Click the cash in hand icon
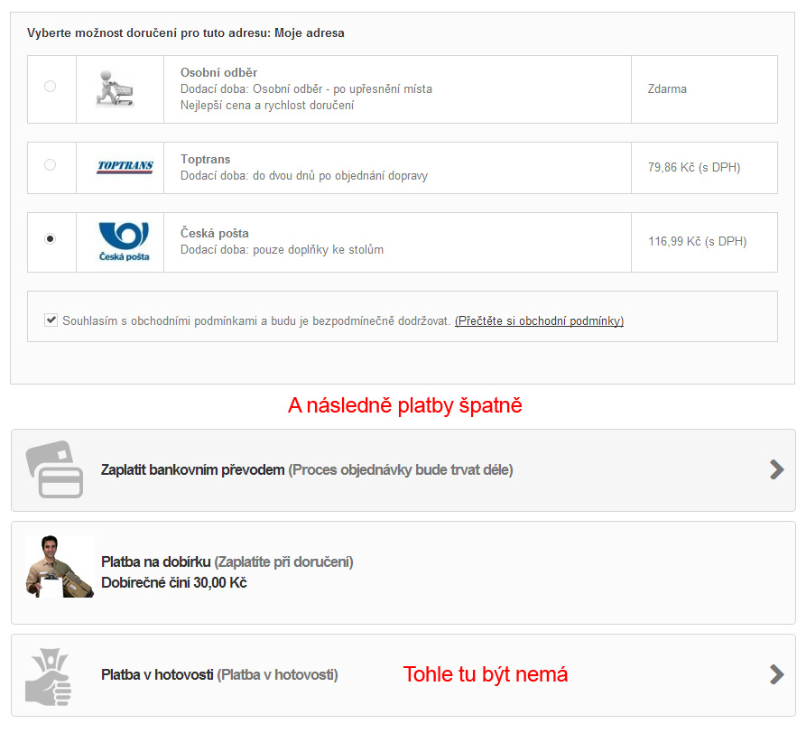Screen dimensions: 806x733 pyautogui.click(x=49, y=676)
